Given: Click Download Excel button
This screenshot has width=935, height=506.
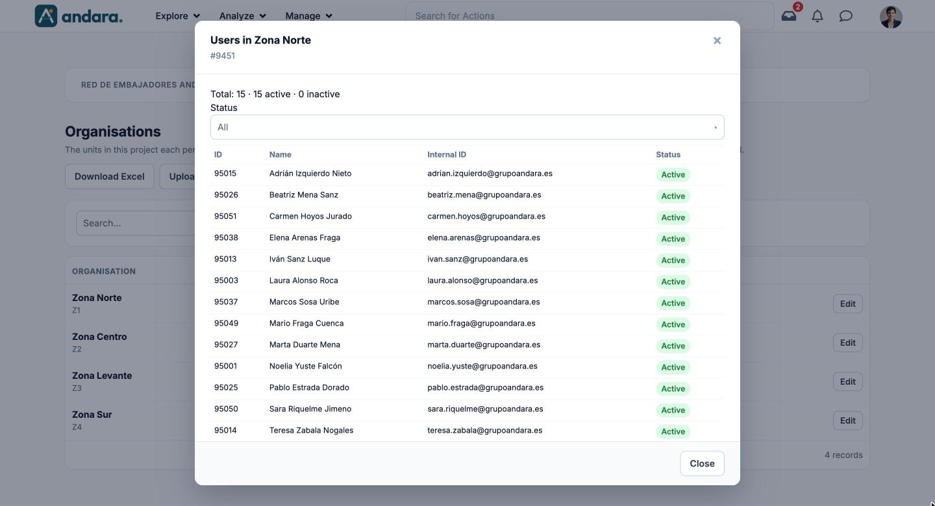Looking at the screenshot, I should point(109,176).
